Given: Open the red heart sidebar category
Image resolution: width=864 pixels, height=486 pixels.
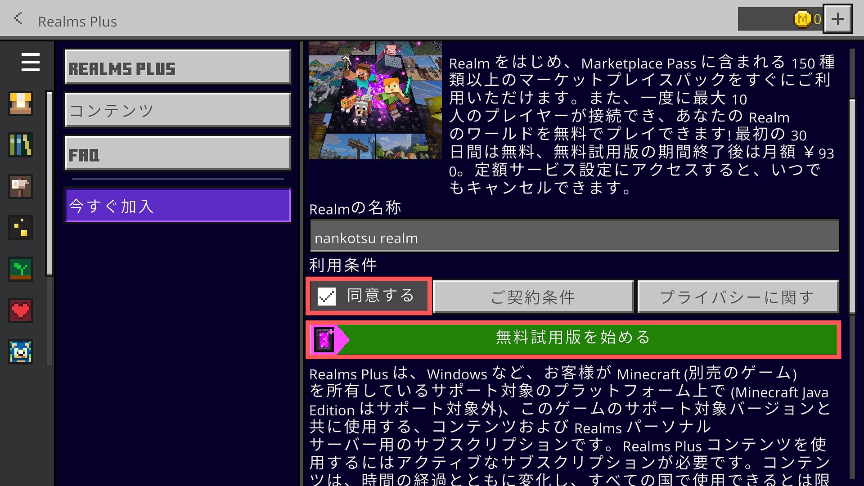Looking at the screenshot, I should click(21, 310).
